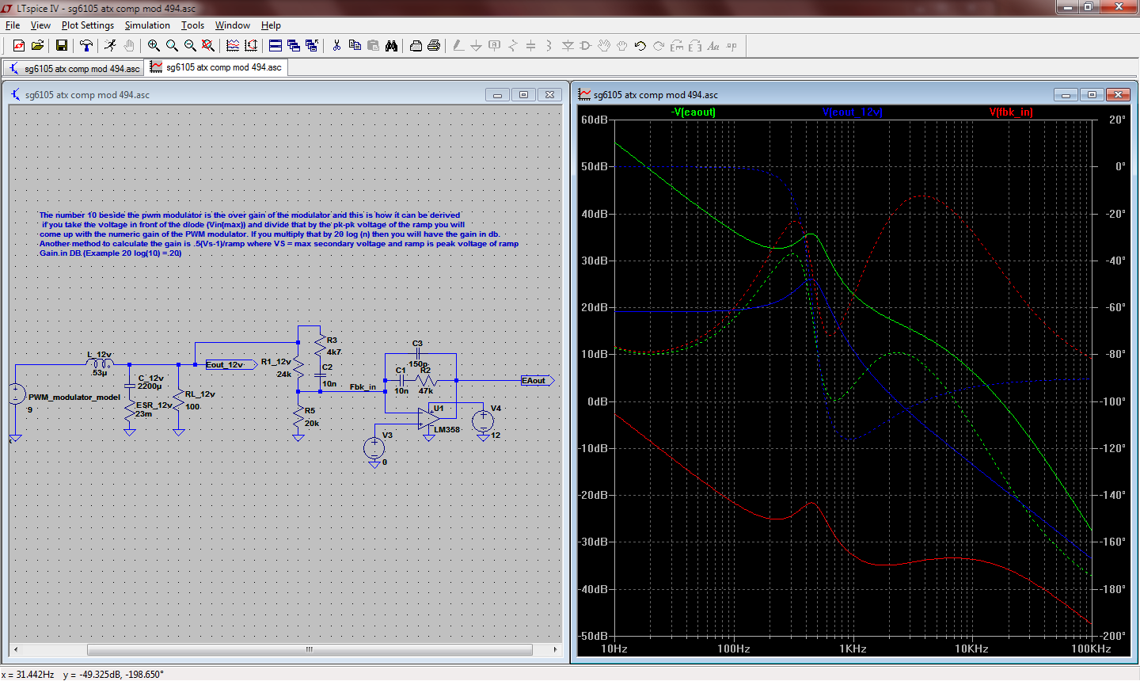Click the schematic horizontal scrollbar thumb
Viewport: 1140px width, 681px height.
(309, 649)
